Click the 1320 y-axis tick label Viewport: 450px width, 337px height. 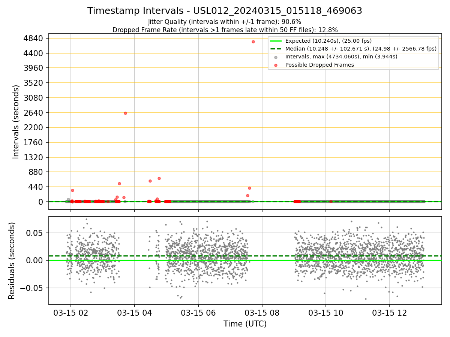click(x=33, y=157)
